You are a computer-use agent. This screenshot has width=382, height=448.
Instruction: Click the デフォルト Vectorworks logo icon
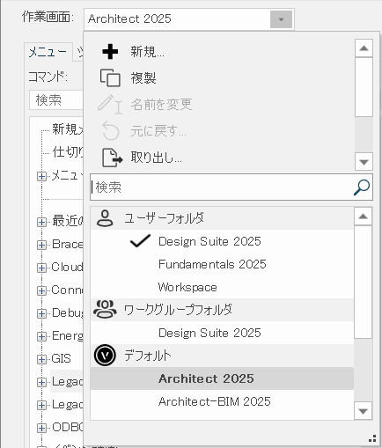105,356
